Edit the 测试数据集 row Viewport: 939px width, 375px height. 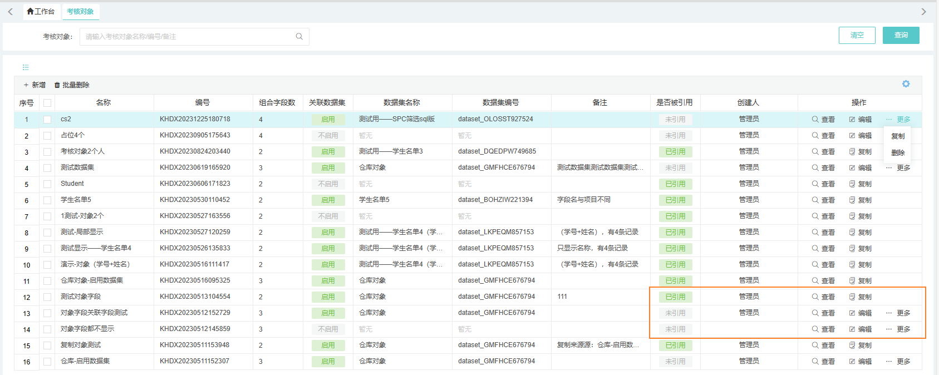pos(860,168)
